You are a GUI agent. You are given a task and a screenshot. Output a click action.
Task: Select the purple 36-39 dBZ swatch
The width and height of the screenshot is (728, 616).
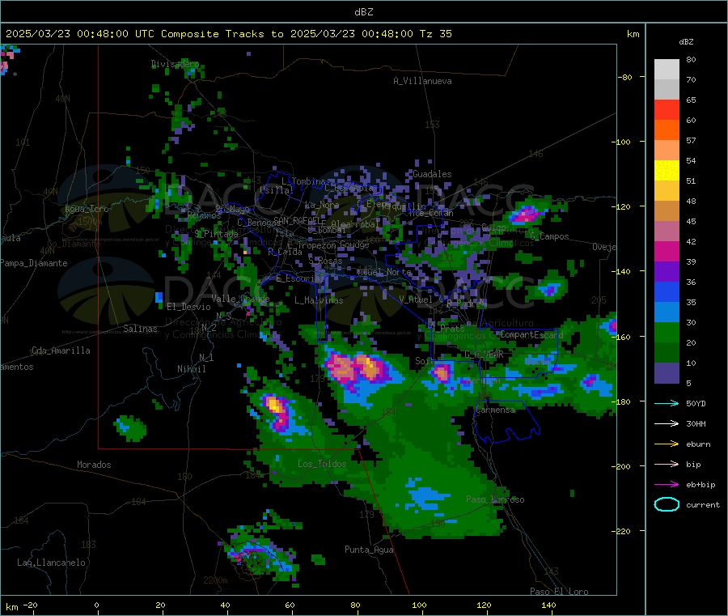(x=667, y=272)
